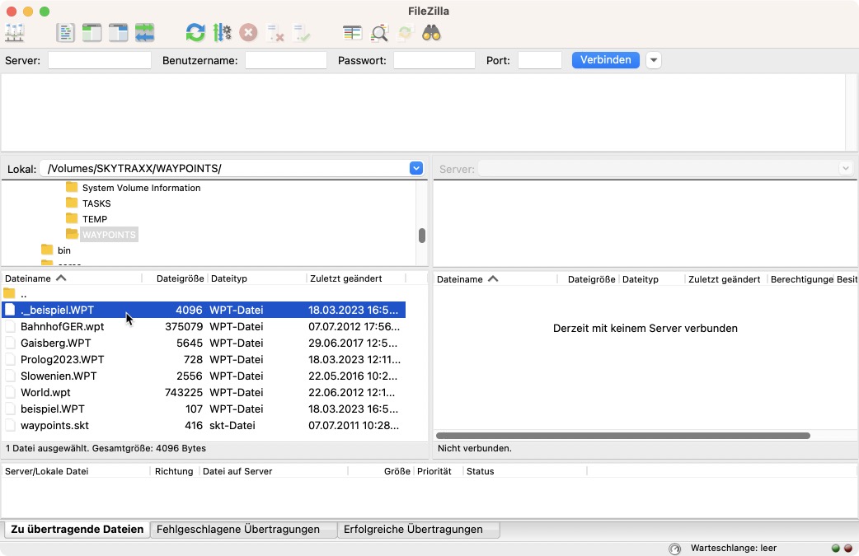Open the Site Manager
This screenshot has height=556, width=859.
[x=15, y=32]
